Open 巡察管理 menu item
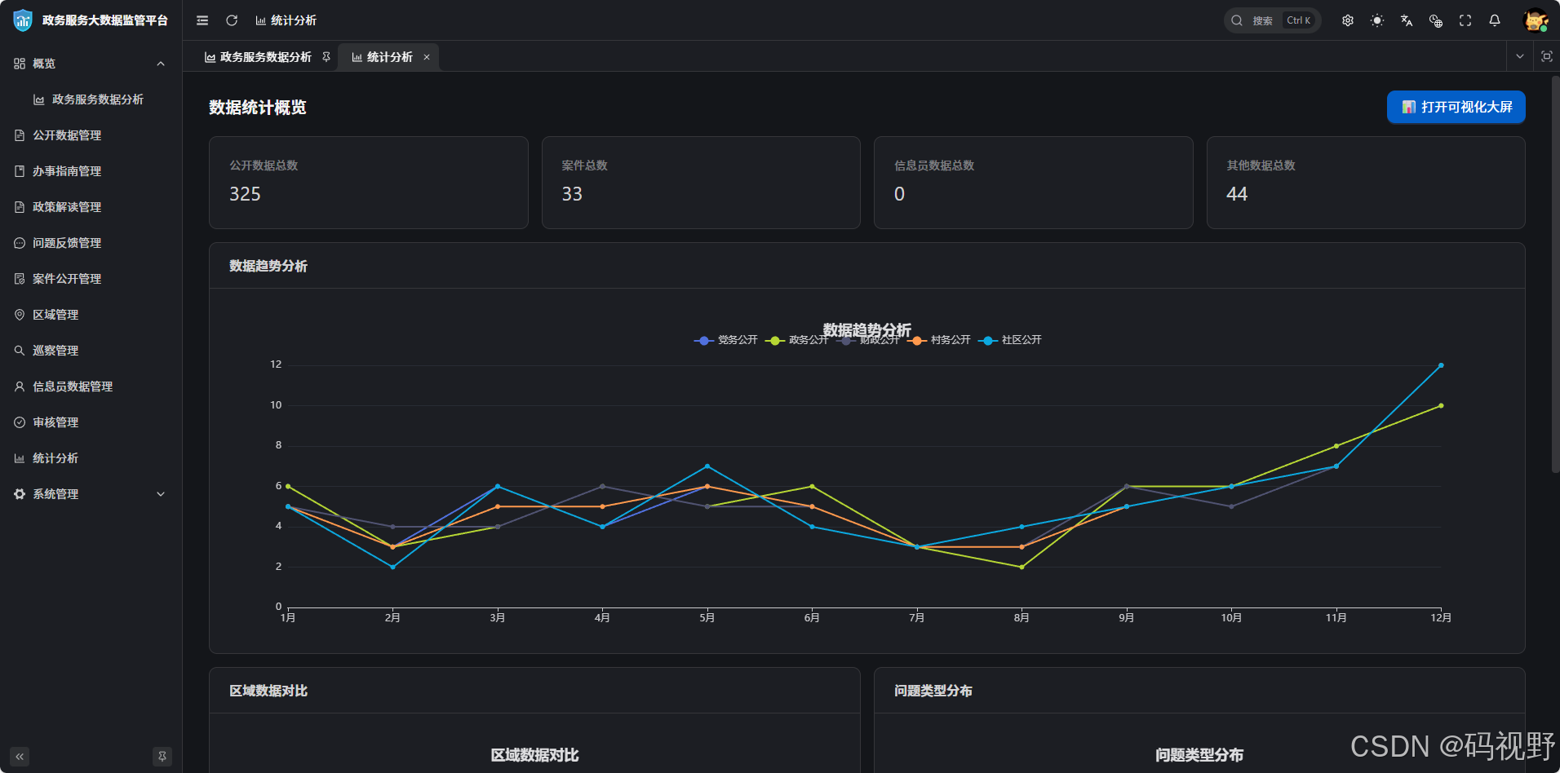 click(x=91, y=351)
